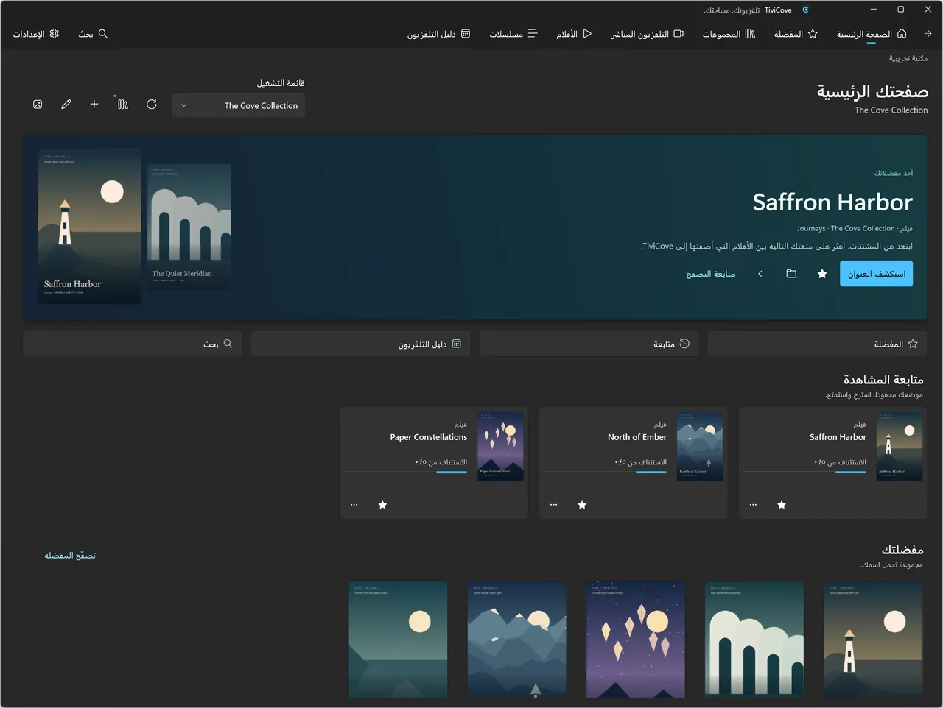
Task: Toggle favorite star on the Saffron Harbor card
Action: coord(782,505)
